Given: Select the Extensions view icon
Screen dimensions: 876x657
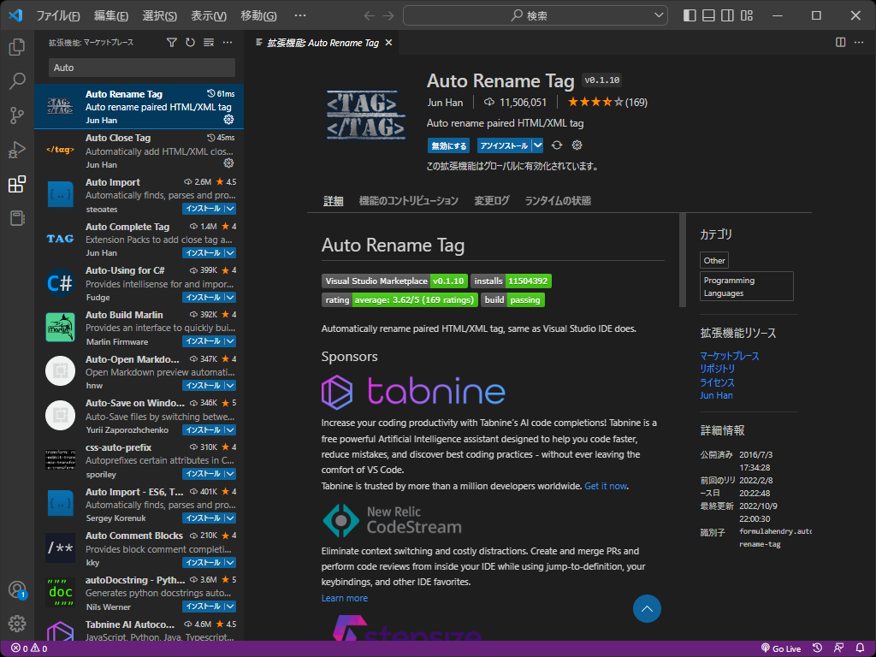Looking at the screenshot, I should [17, 184].
